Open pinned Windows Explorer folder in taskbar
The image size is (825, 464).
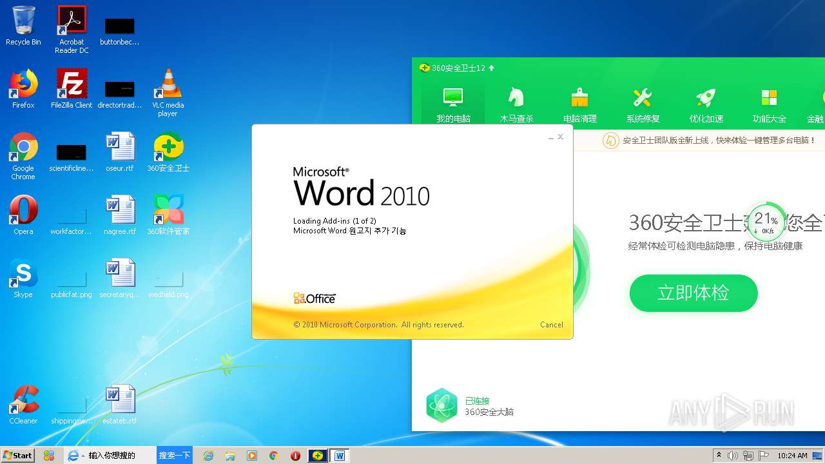pyautogui.click(x=230, y=456)
